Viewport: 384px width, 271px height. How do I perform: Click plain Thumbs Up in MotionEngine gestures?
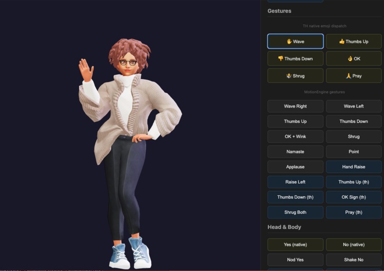[x=295, y=121]
